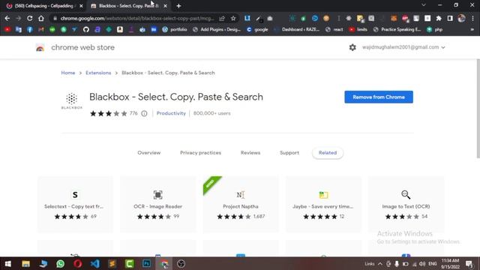The image size is (480, 270).
Task: Open the Add Plugins bookmark
Action: (x=217, y=30)
